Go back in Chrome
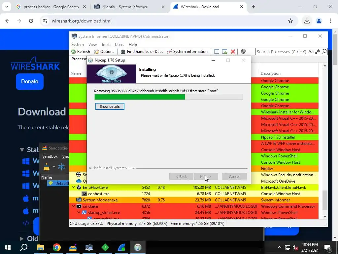The height and width of the screenshot is (254, 338). [7, 21]
